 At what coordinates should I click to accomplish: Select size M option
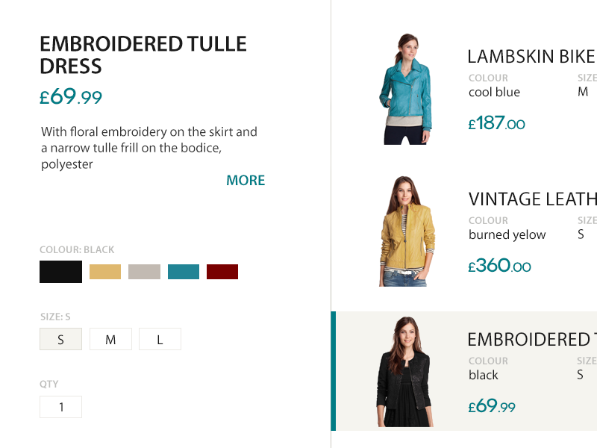tap(110, 340)
